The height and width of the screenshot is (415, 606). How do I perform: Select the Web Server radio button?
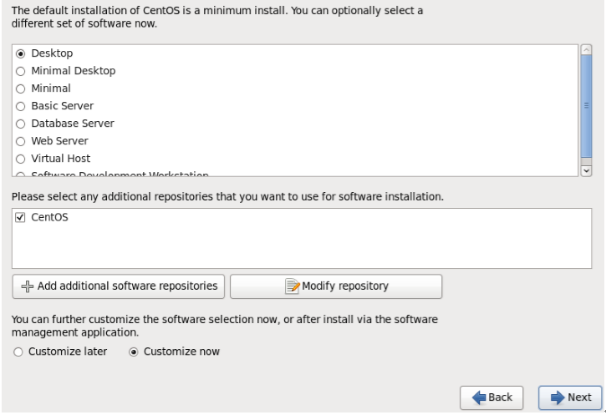21,142
